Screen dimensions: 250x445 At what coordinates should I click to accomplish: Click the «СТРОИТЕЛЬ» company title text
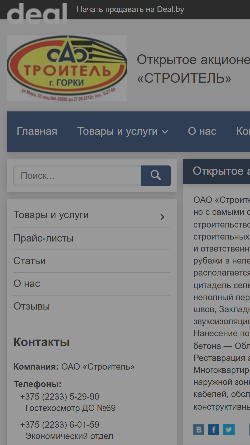point(184,78)
